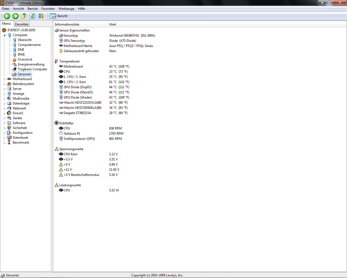Screen dimensions: 347x278
Task: Click the Benchmark hourglass icon
Action: click(x=9, y=143)
